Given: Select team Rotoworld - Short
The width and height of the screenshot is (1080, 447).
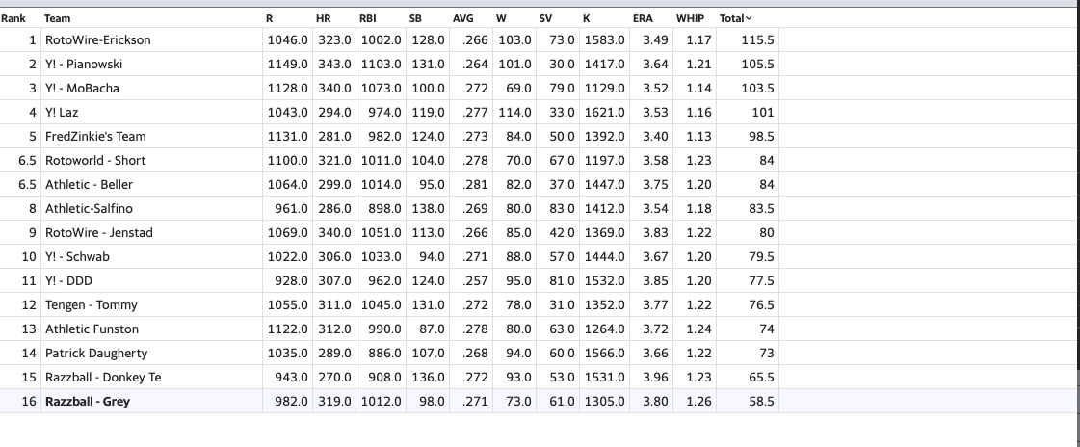Looking at the screenshot, I should click(95, 161).
